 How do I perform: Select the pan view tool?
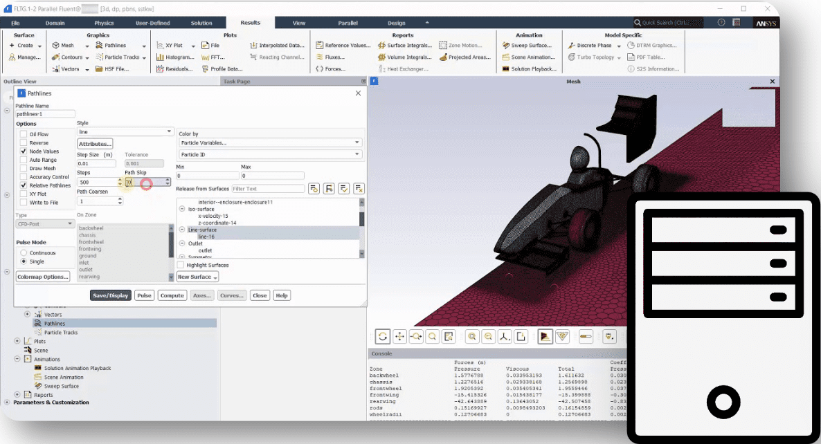point(399,337)
